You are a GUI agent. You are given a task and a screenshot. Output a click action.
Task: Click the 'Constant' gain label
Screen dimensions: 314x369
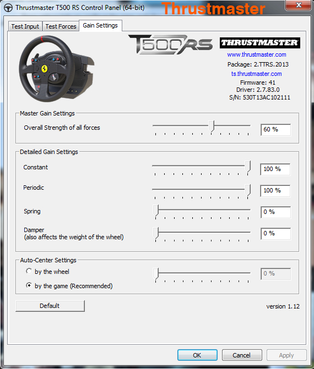pos(36,167)
